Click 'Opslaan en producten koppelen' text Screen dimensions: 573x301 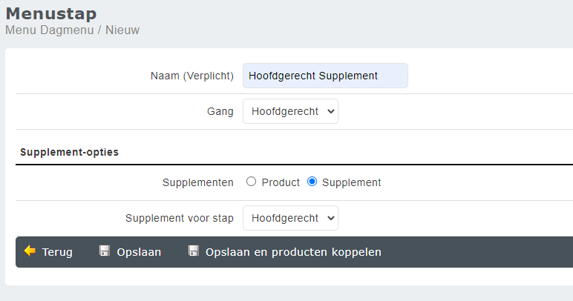pos(293,252)
